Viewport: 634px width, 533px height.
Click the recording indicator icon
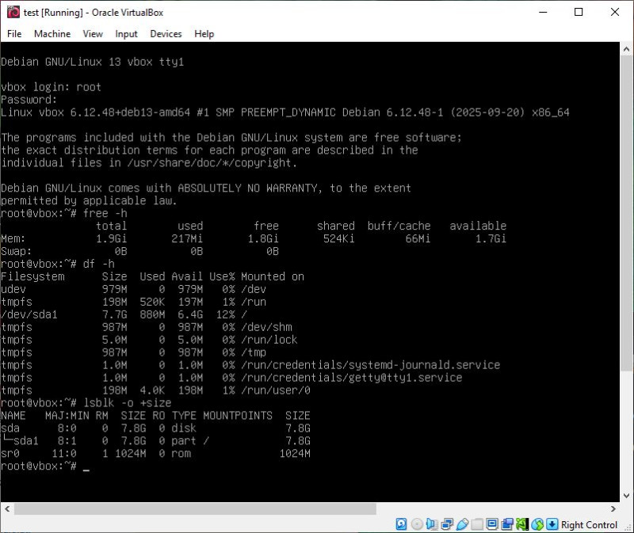tap(507, 524)
